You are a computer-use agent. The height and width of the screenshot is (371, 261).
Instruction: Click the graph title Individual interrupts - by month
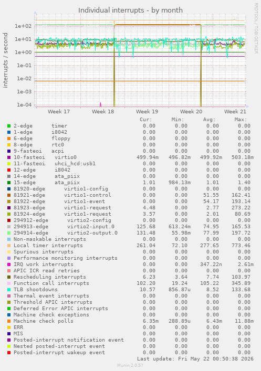(130, 10)
